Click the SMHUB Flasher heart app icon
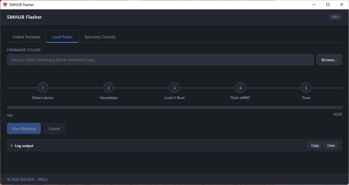 pos(5,5)
